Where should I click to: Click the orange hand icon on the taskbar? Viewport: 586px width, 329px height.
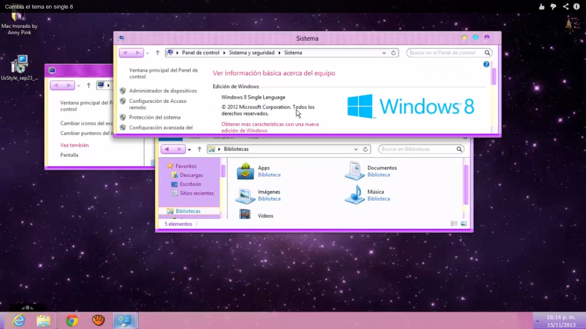(98, 320)
